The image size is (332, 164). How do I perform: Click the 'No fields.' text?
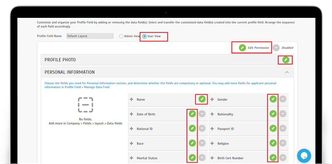coord(85,119)
